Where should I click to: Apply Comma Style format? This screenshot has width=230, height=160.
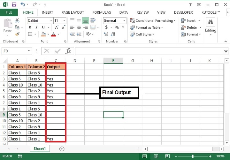click(123, 27)
